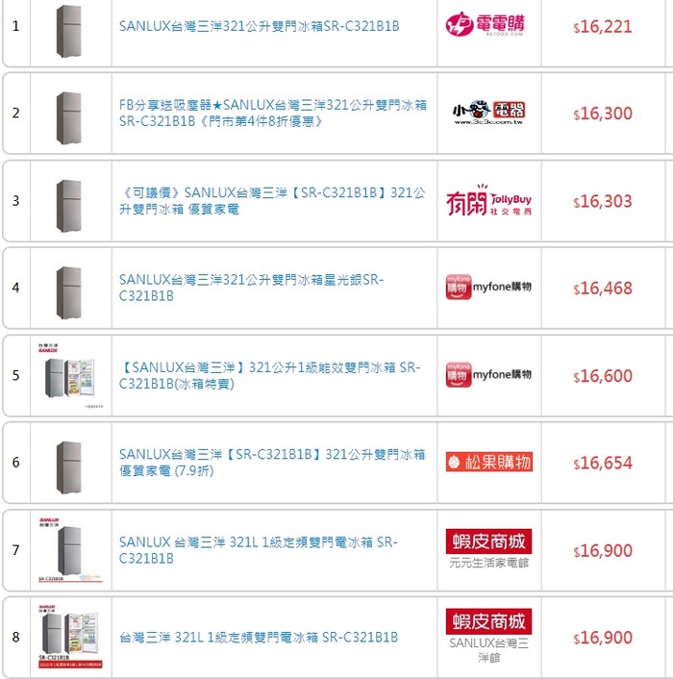Image resolution: width=673 pixels, height=679 pixels.
Task: Click the $16,221 price
Action: [x=603, y=27]
